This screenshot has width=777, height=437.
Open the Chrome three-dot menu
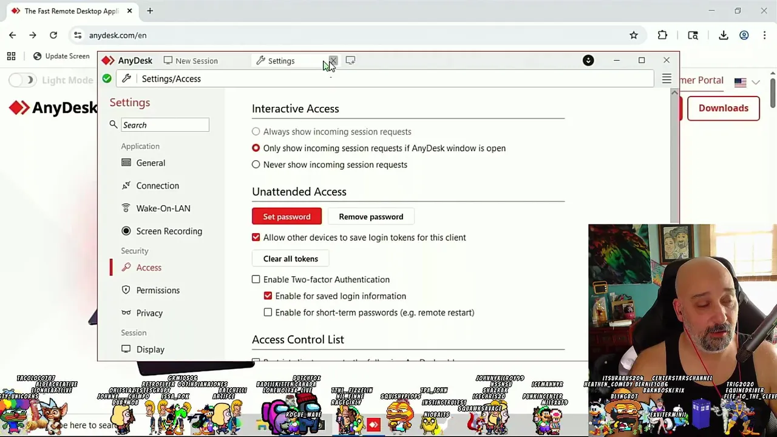(x=764, y=35)
